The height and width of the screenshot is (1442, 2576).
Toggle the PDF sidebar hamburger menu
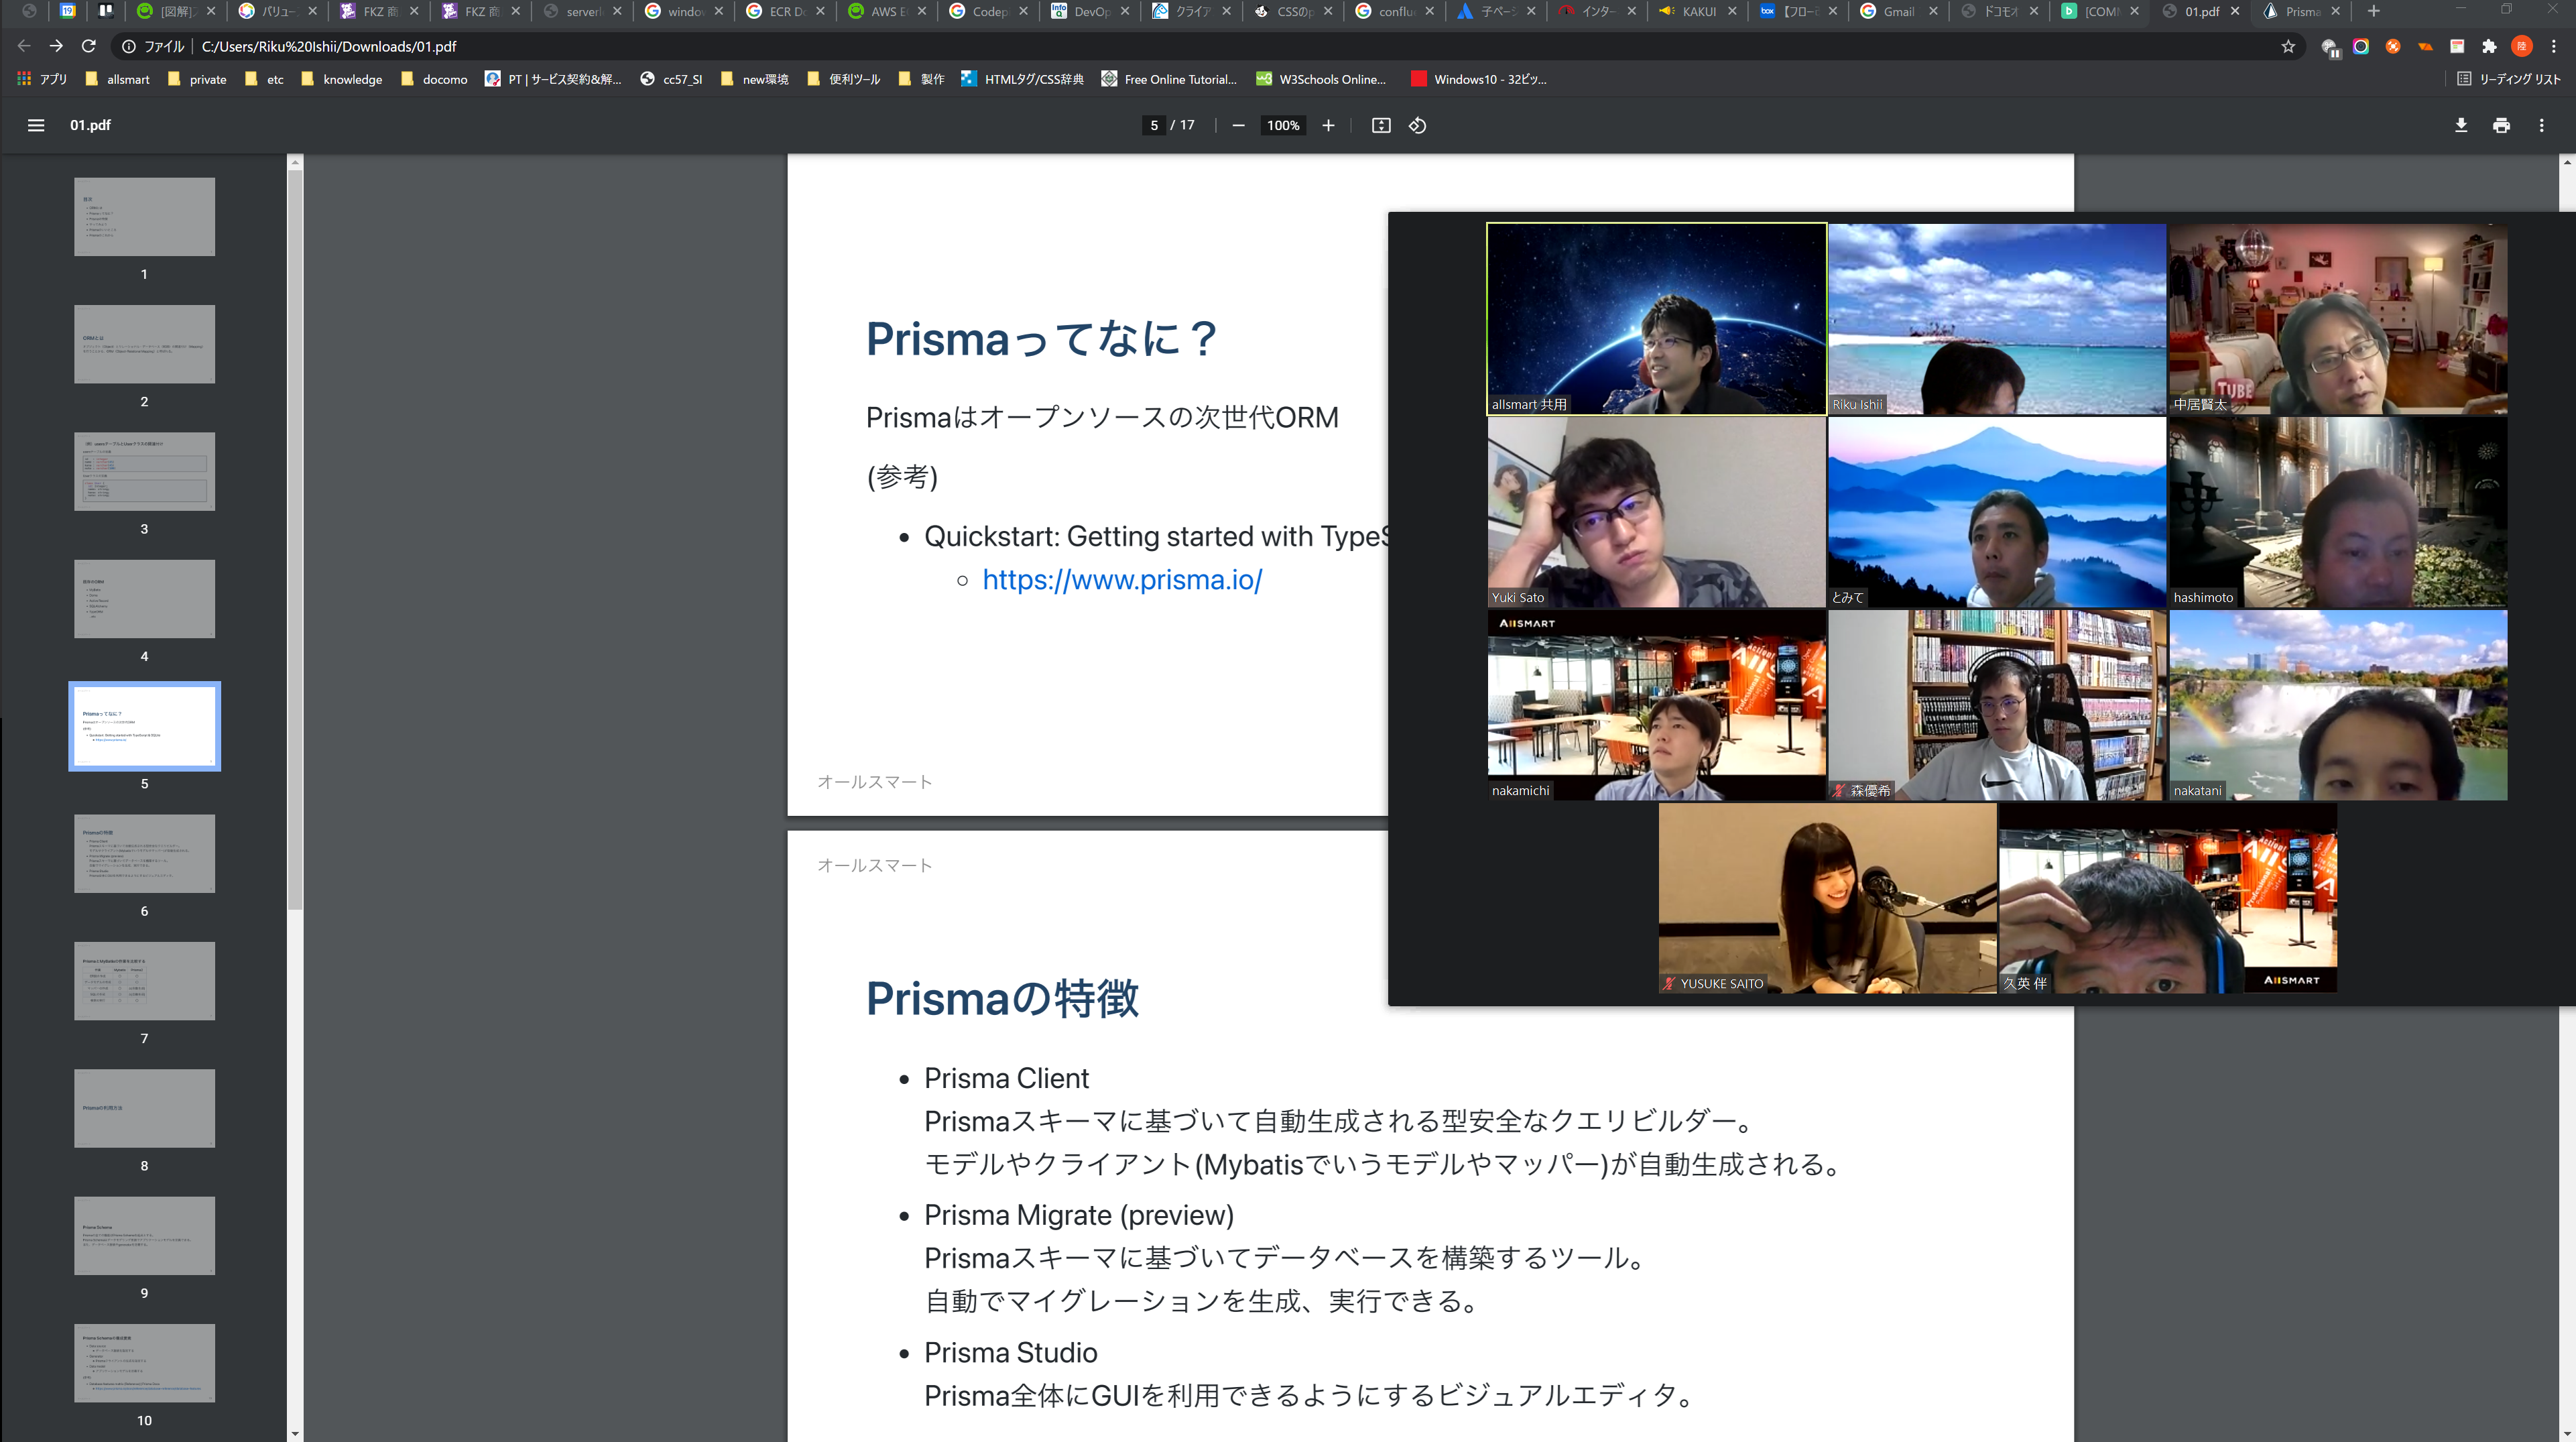tap(36, 125)
